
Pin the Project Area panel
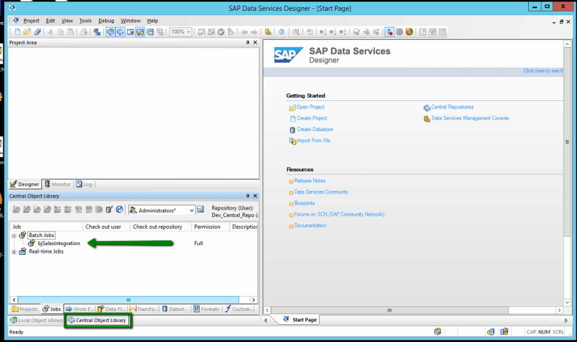click(248, 43)
